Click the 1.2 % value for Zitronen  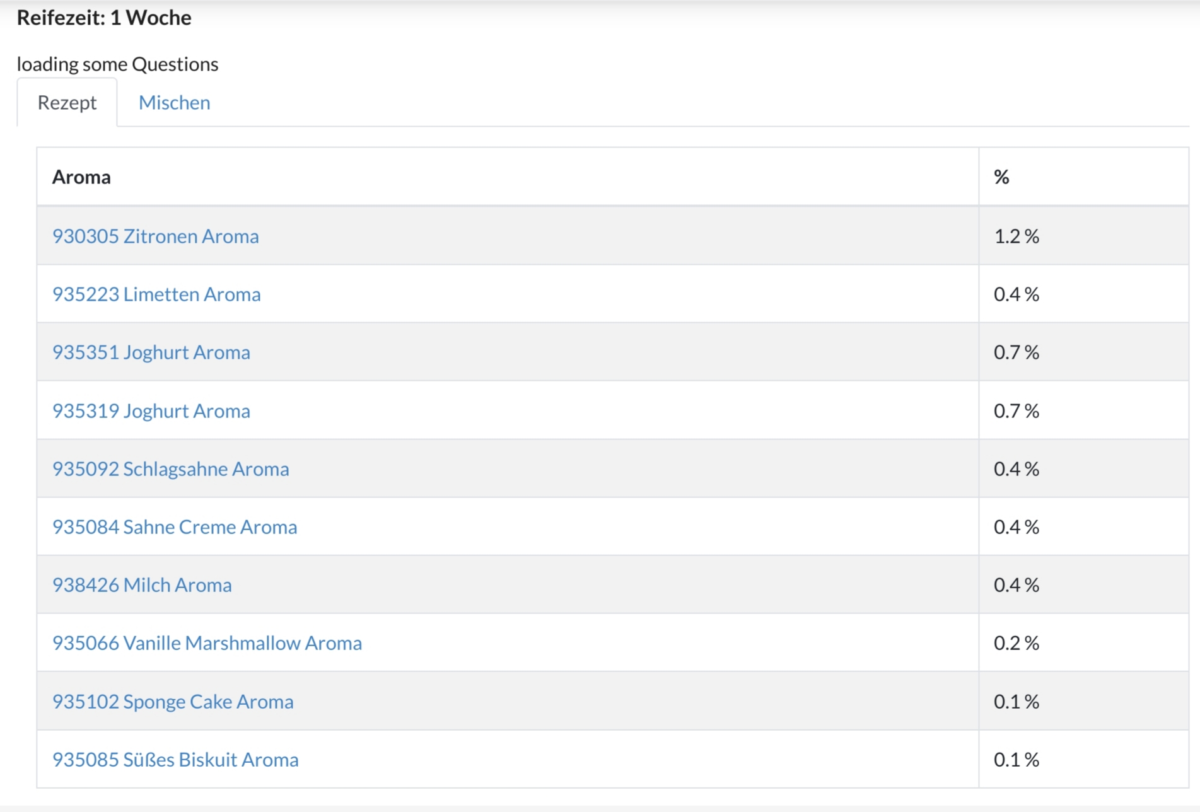point(1016,236)
